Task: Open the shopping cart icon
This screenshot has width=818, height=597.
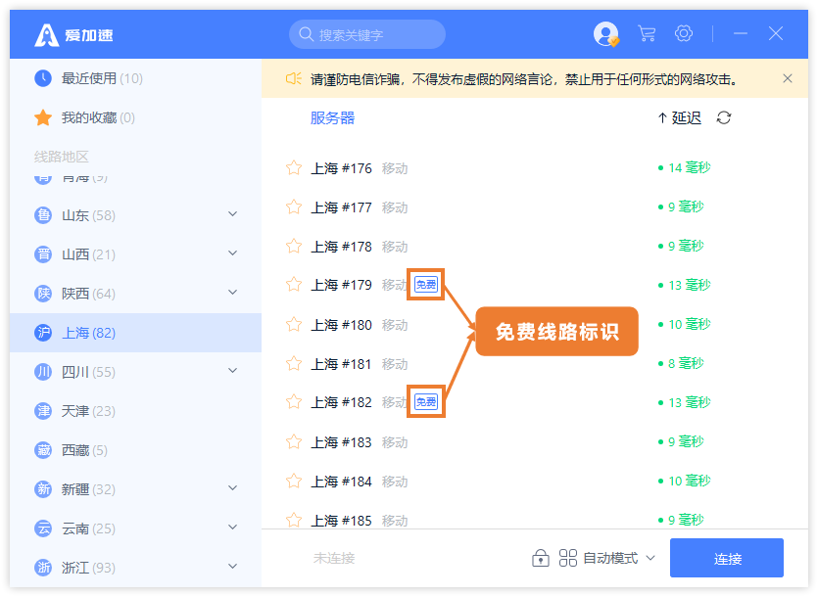Action: pyautogui.click(x=647, y=34)
